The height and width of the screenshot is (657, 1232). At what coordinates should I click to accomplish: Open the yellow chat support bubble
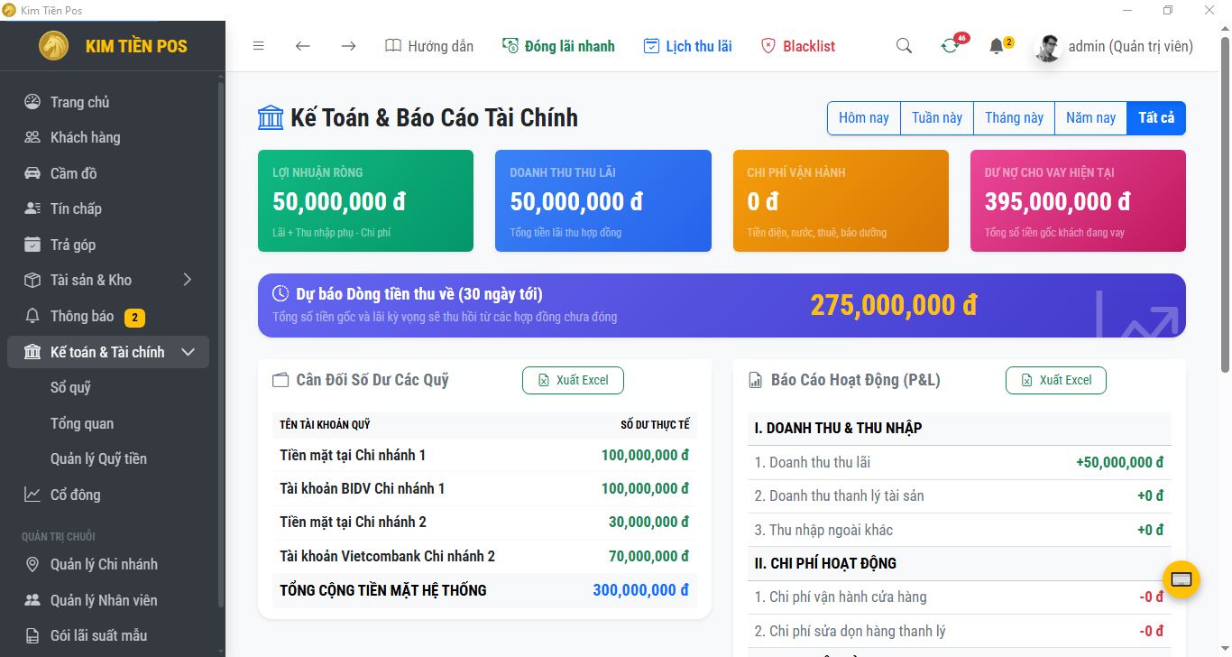[x=1181, y=579]
